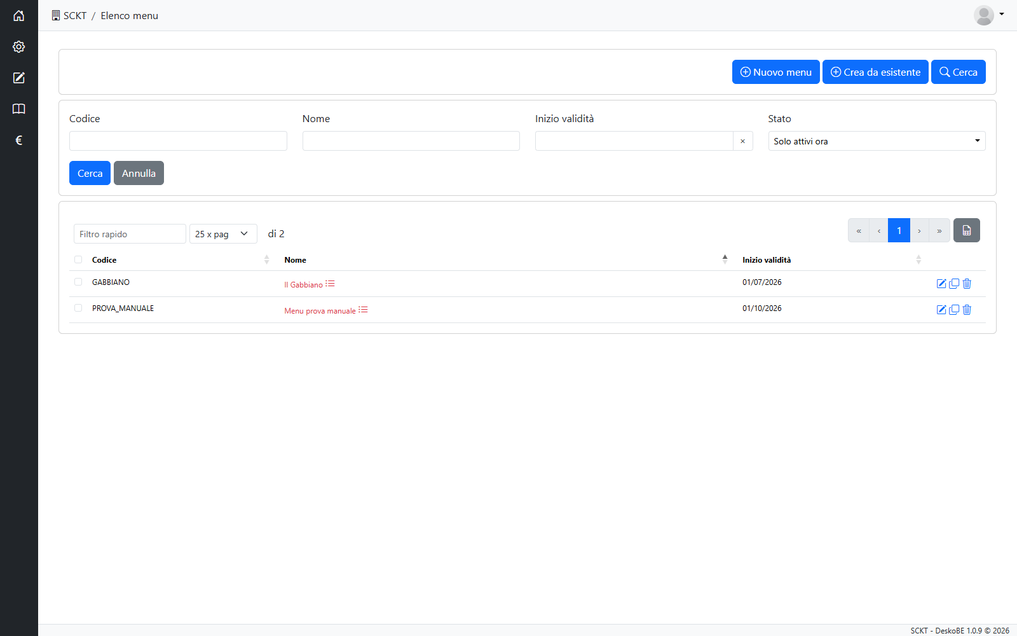The height and width of the screenshot is (636, 1017).
Task: Click the edit pencil sidebar icon
Action: click(x=19, y=78)
